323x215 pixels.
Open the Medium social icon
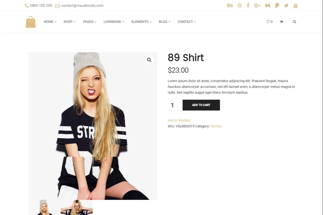(268, 5)
